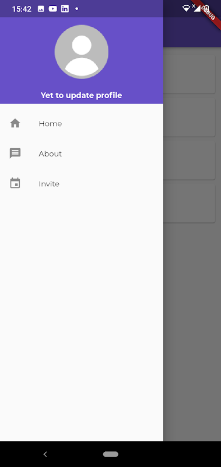Select the About menu label
Image resolution: width=221 pixels, height=467 pixels.
tap(50, 154)
